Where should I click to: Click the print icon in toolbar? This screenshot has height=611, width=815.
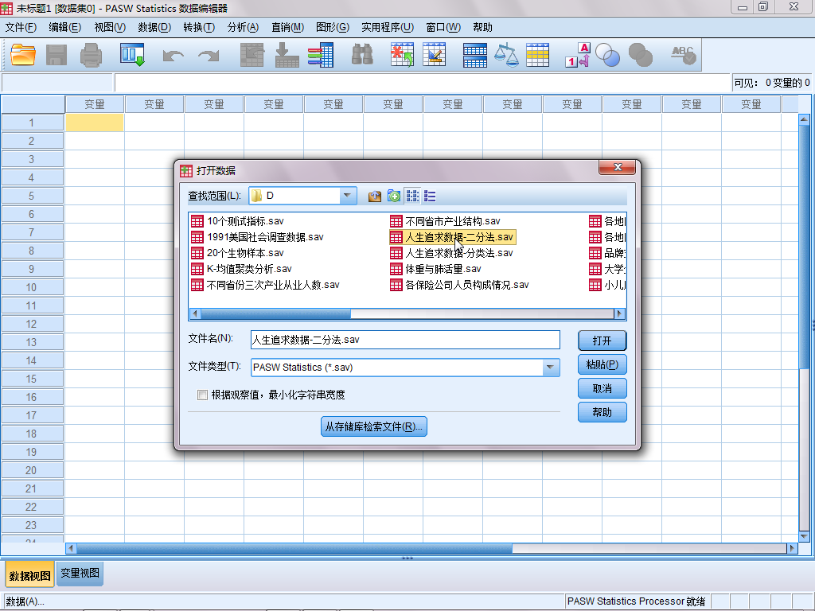91,55
